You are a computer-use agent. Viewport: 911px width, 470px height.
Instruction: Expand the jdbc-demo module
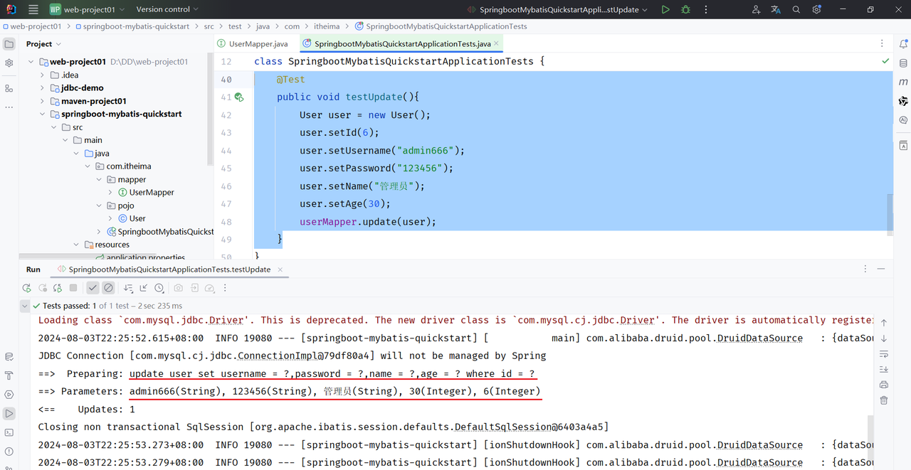(x=43, y=88)
